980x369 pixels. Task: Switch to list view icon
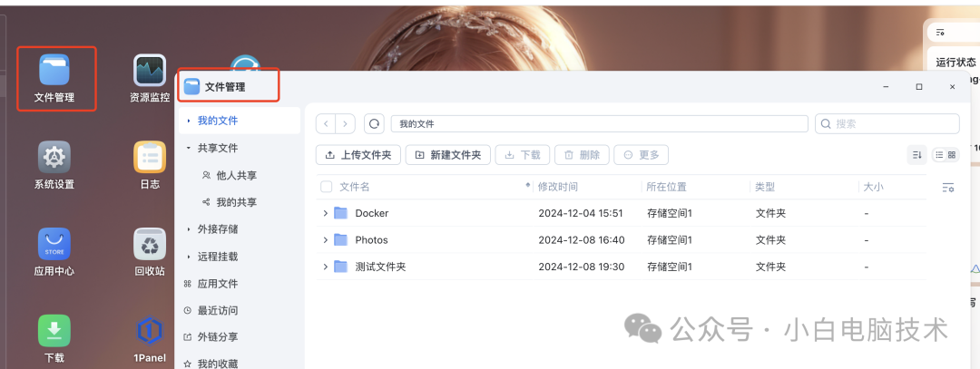coord(939,155)
